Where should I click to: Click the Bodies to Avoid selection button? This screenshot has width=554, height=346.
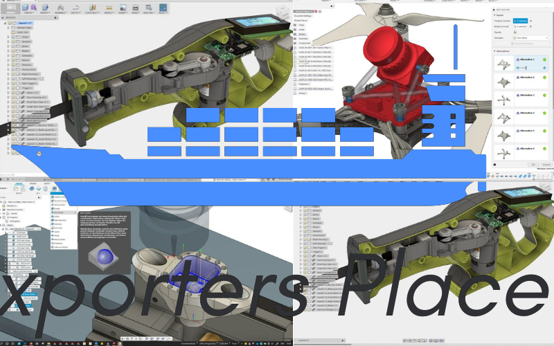tap(521, 26)
